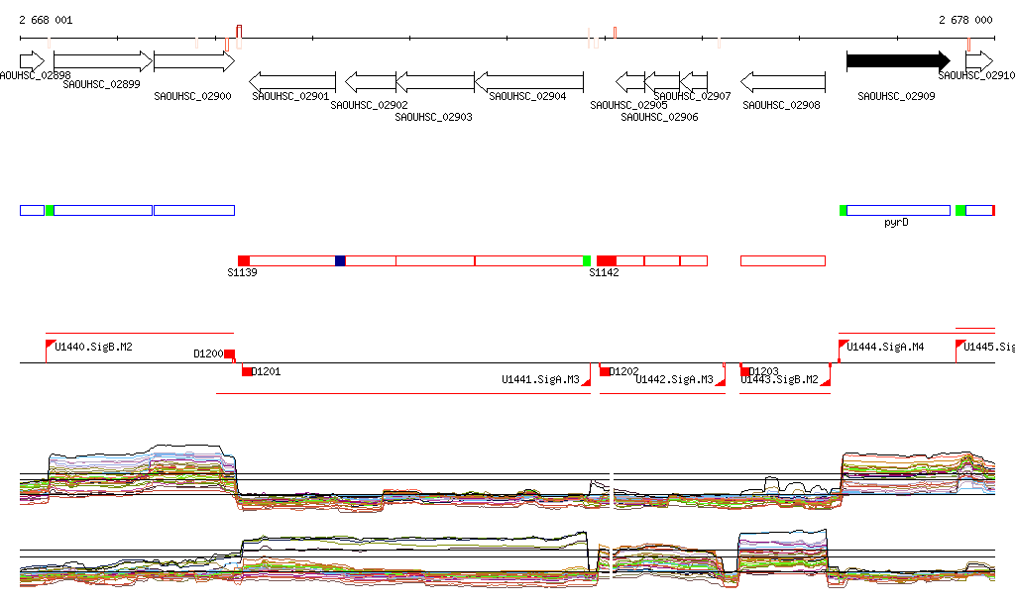The height and width of the screenshot is (605, 1015).
Task: Click the blue box under SAOUHSC_02900
Action: tap(194, 210)
